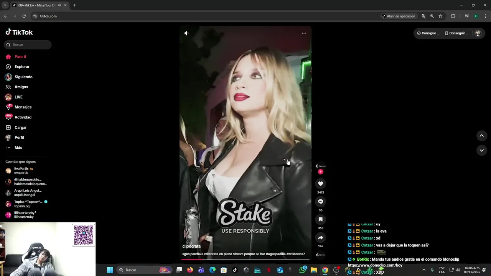The image size is (491, 276).
Task: Open Microsoft Edge from the taskbar
Action: 213,270
